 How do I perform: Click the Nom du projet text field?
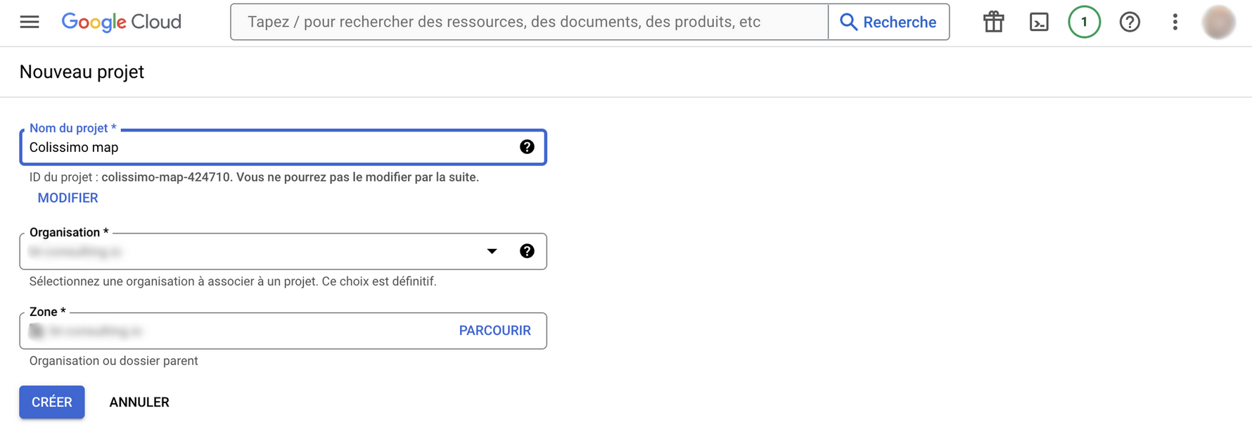point(283,147)
